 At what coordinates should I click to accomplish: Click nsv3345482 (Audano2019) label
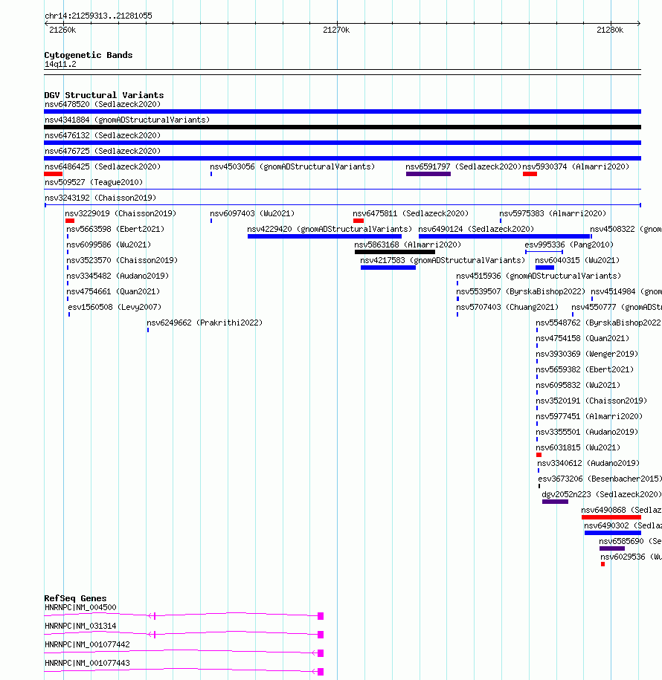[118, 276]
